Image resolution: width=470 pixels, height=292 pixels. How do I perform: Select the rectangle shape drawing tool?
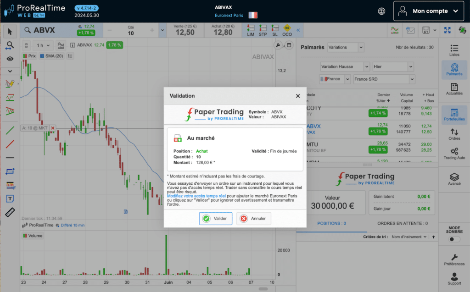(x=10, y=171)
